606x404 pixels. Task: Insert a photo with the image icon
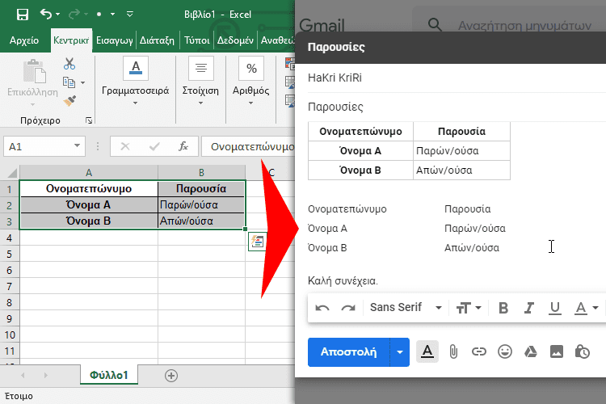pyautogui.click(x=557, y=351)
